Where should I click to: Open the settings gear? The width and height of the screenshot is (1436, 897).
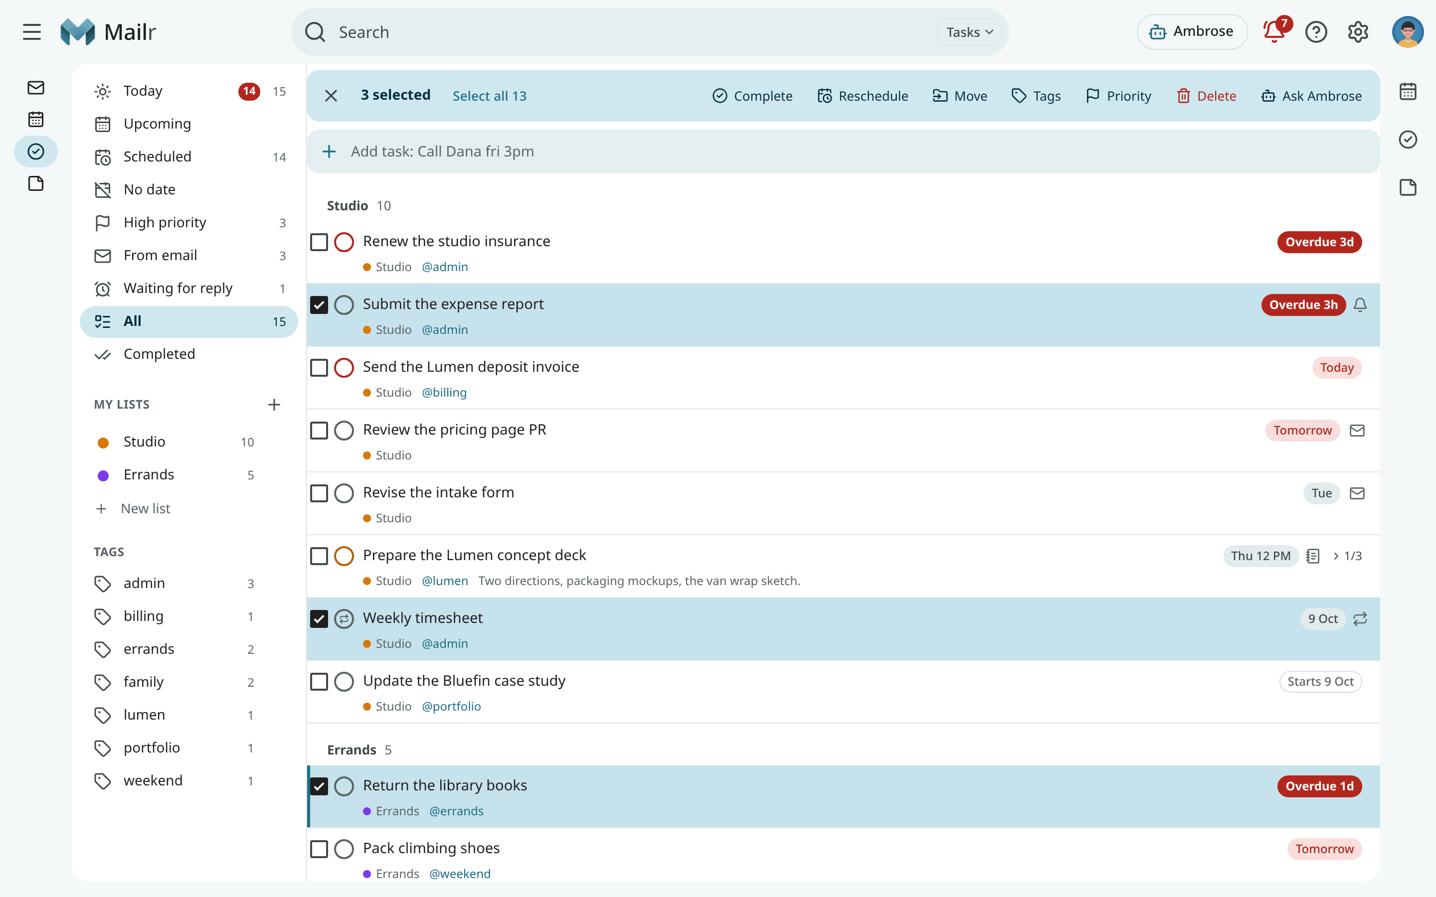(1358, 32)
